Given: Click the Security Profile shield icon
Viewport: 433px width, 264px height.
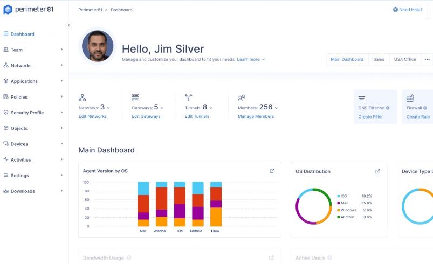Looking at the screenshot, I should click(x=6, y=113).
